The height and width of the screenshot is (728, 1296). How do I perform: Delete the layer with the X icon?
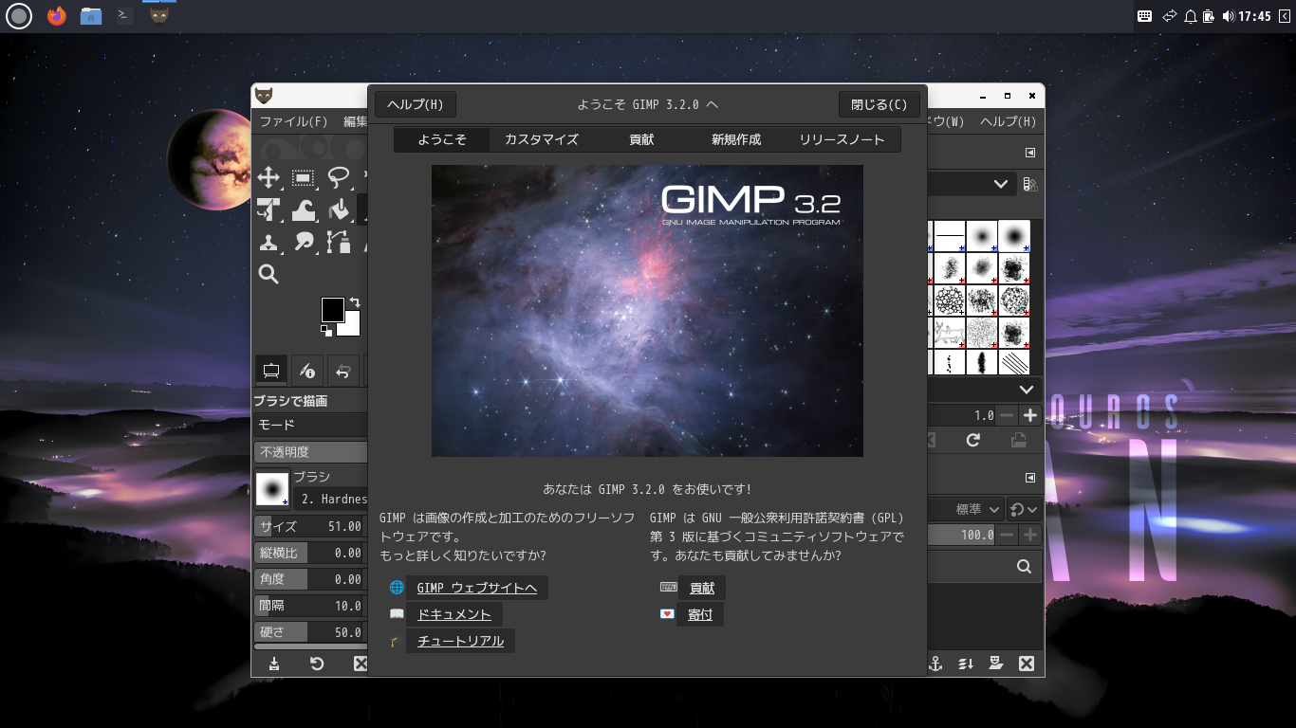click(1026, 664)
